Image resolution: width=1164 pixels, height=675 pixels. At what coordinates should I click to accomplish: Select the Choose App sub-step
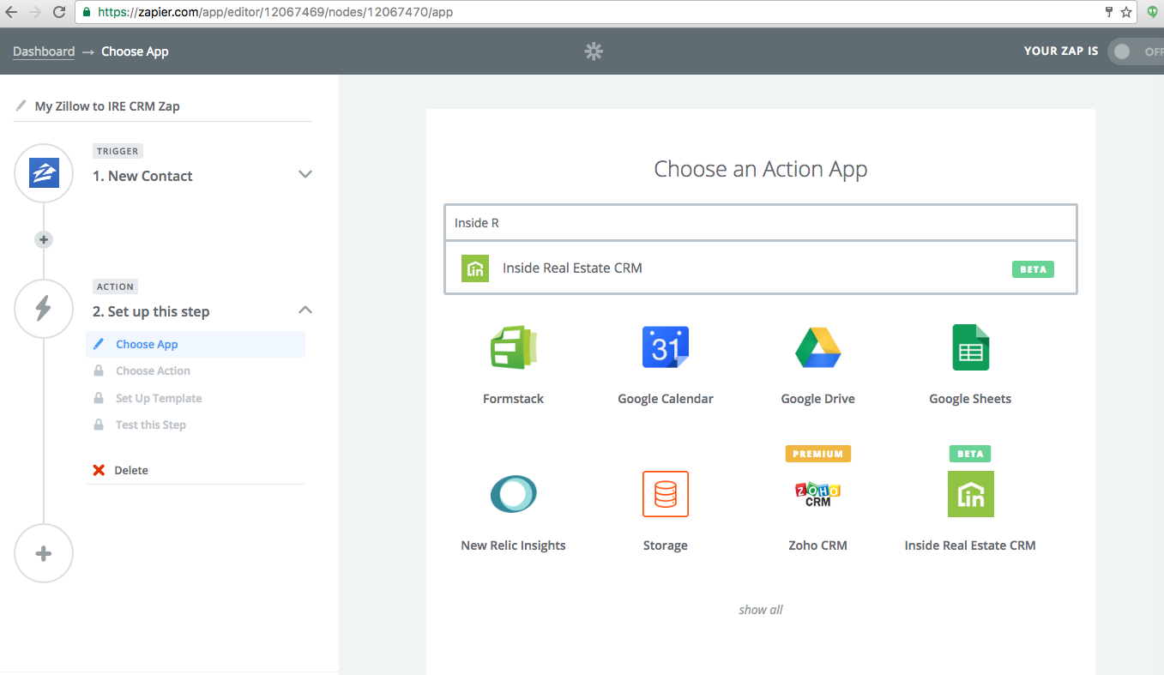coord(196,344)
